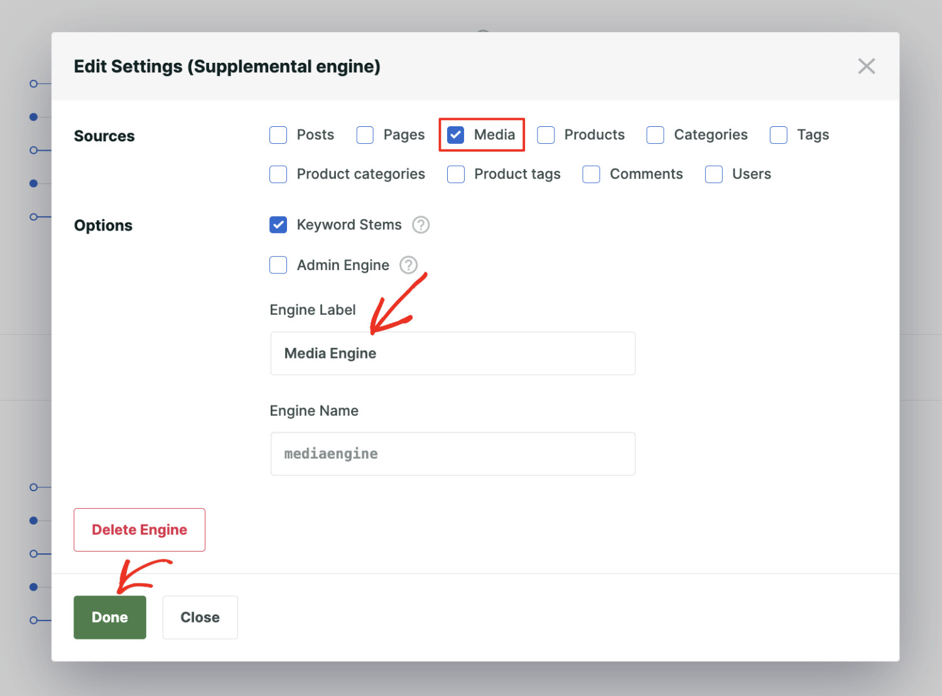Enable the Pages source
This screenshot has width=942, height=696.
click(x=365, y=135)
